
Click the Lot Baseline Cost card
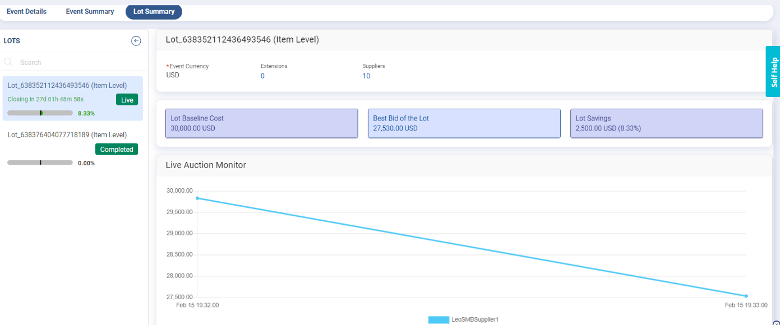click(x=261, y=123)
